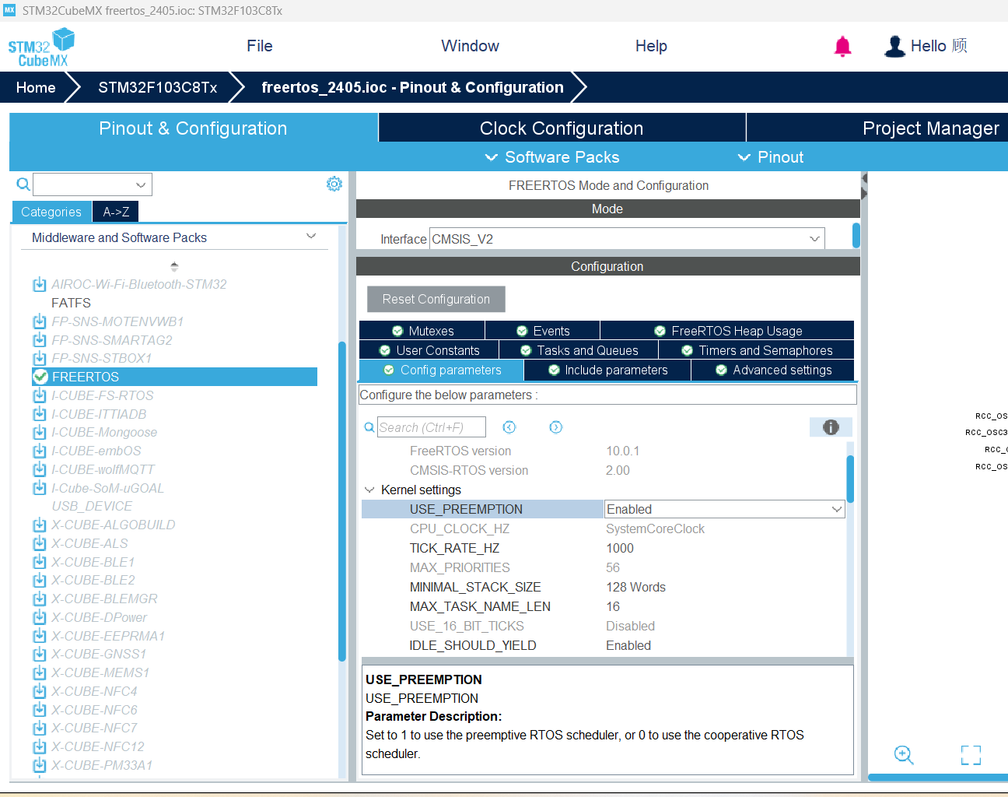Click the Reset Configuration button
Image resolution: width=1008 pixels, height=797 pixels.
pos(436,299)
